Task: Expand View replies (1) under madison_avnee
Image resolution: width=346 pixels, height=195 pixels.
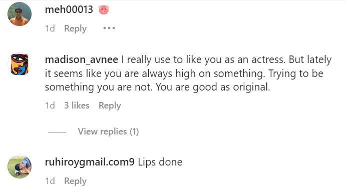Action: click(x=108, y=131)
